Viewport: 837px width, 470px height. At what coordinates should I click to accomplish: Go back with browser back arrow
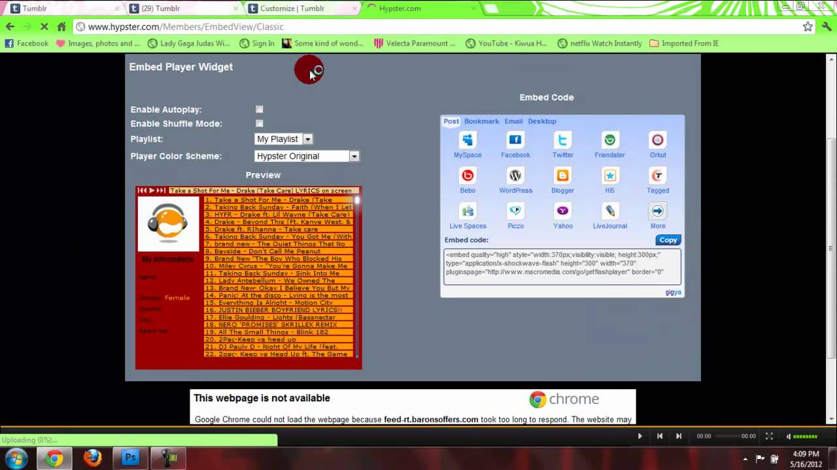(10, 27)
